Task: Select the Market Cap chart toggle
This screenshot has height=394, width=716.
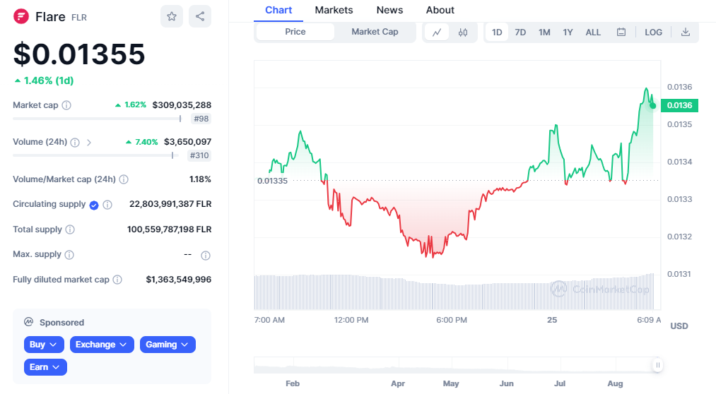Action: tap(375, 32)
